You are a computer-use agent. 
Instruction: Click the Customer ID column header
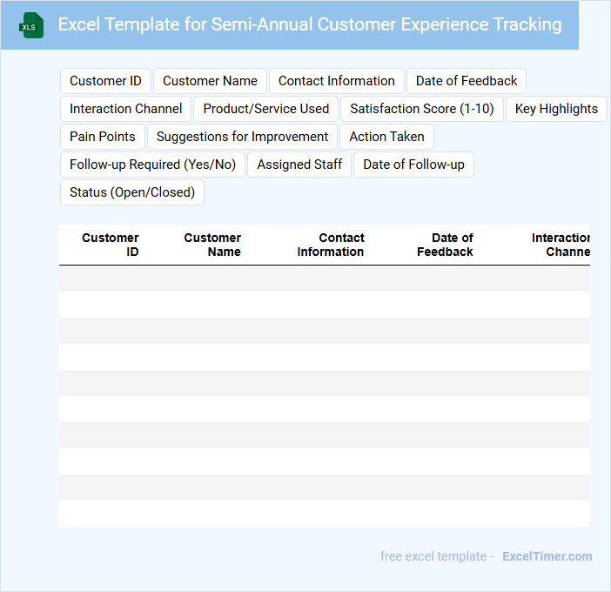click(111, 245)
